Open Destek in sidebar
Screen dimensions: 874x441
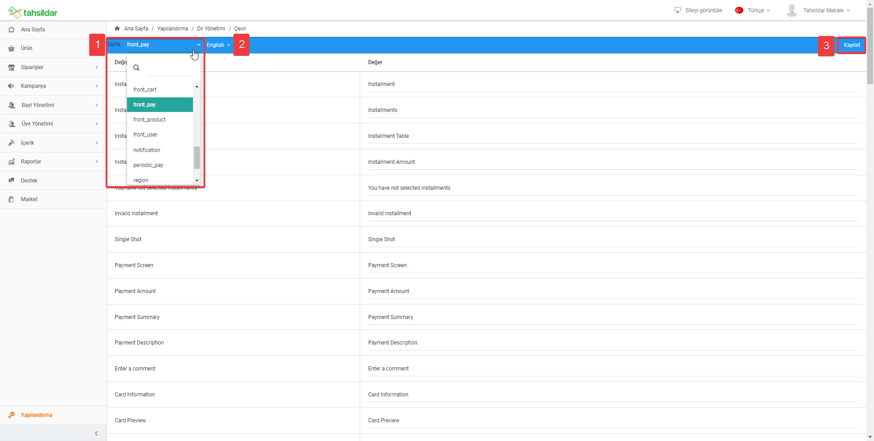tap(53, 181)
